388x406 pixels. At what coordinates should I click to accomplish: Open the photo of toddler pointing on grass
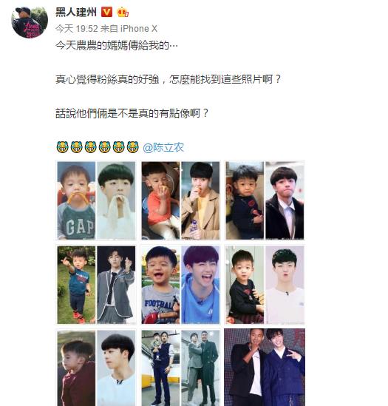tap(96, 285)
